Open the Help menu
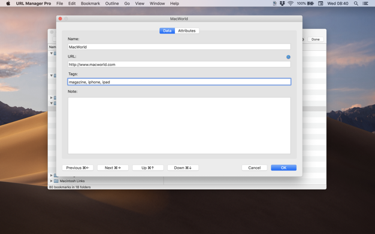Image resolution: width=375 pixels, height=234 pixels. pyautogui.click(x=174, y=4)
